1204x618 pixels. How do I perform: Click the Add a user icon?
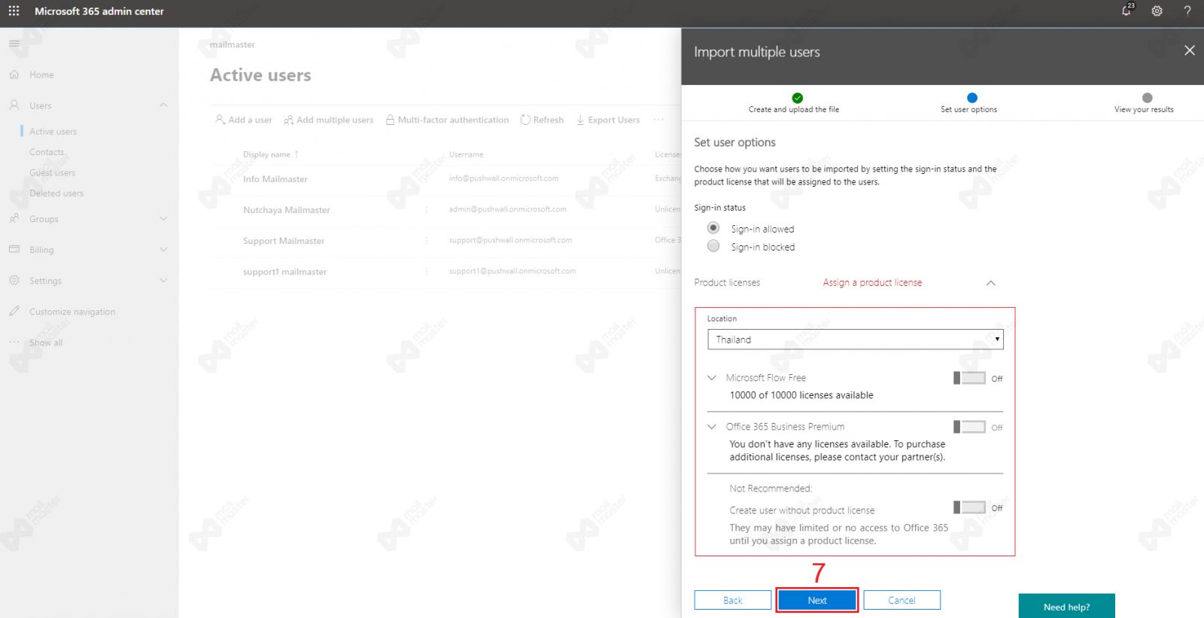[220, 119]
